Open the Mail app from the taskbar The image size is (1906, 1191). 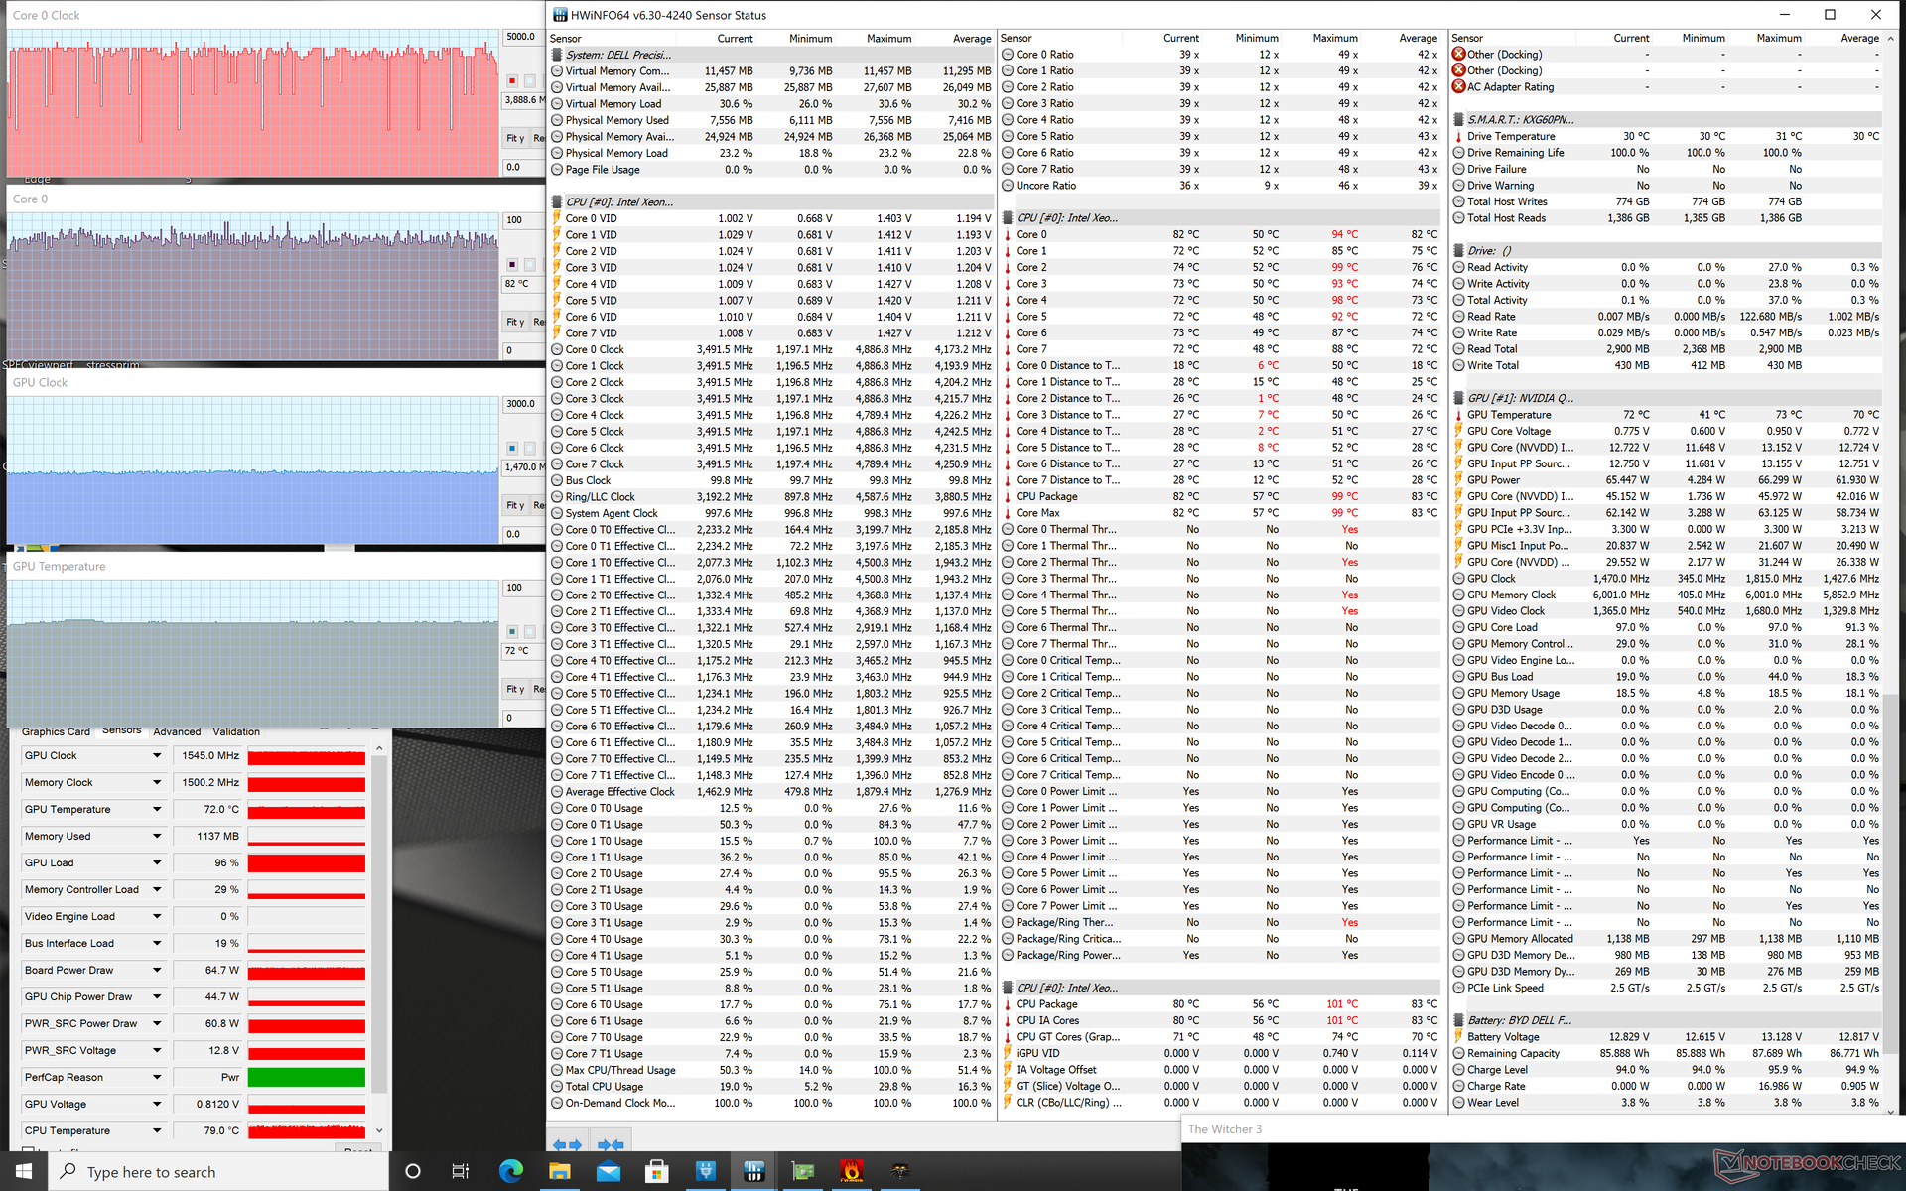pyautogui.click(x=608, y=1172)
